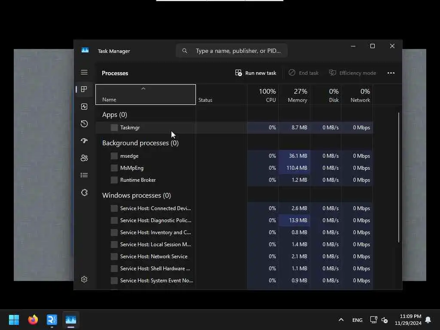Open the more options ellipsis menu

[x=391, y=73]
